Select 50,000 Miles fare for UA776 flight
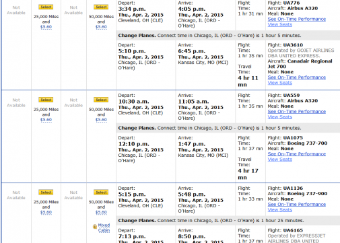Viewport: 340px width, 243px height. (101, 7)
